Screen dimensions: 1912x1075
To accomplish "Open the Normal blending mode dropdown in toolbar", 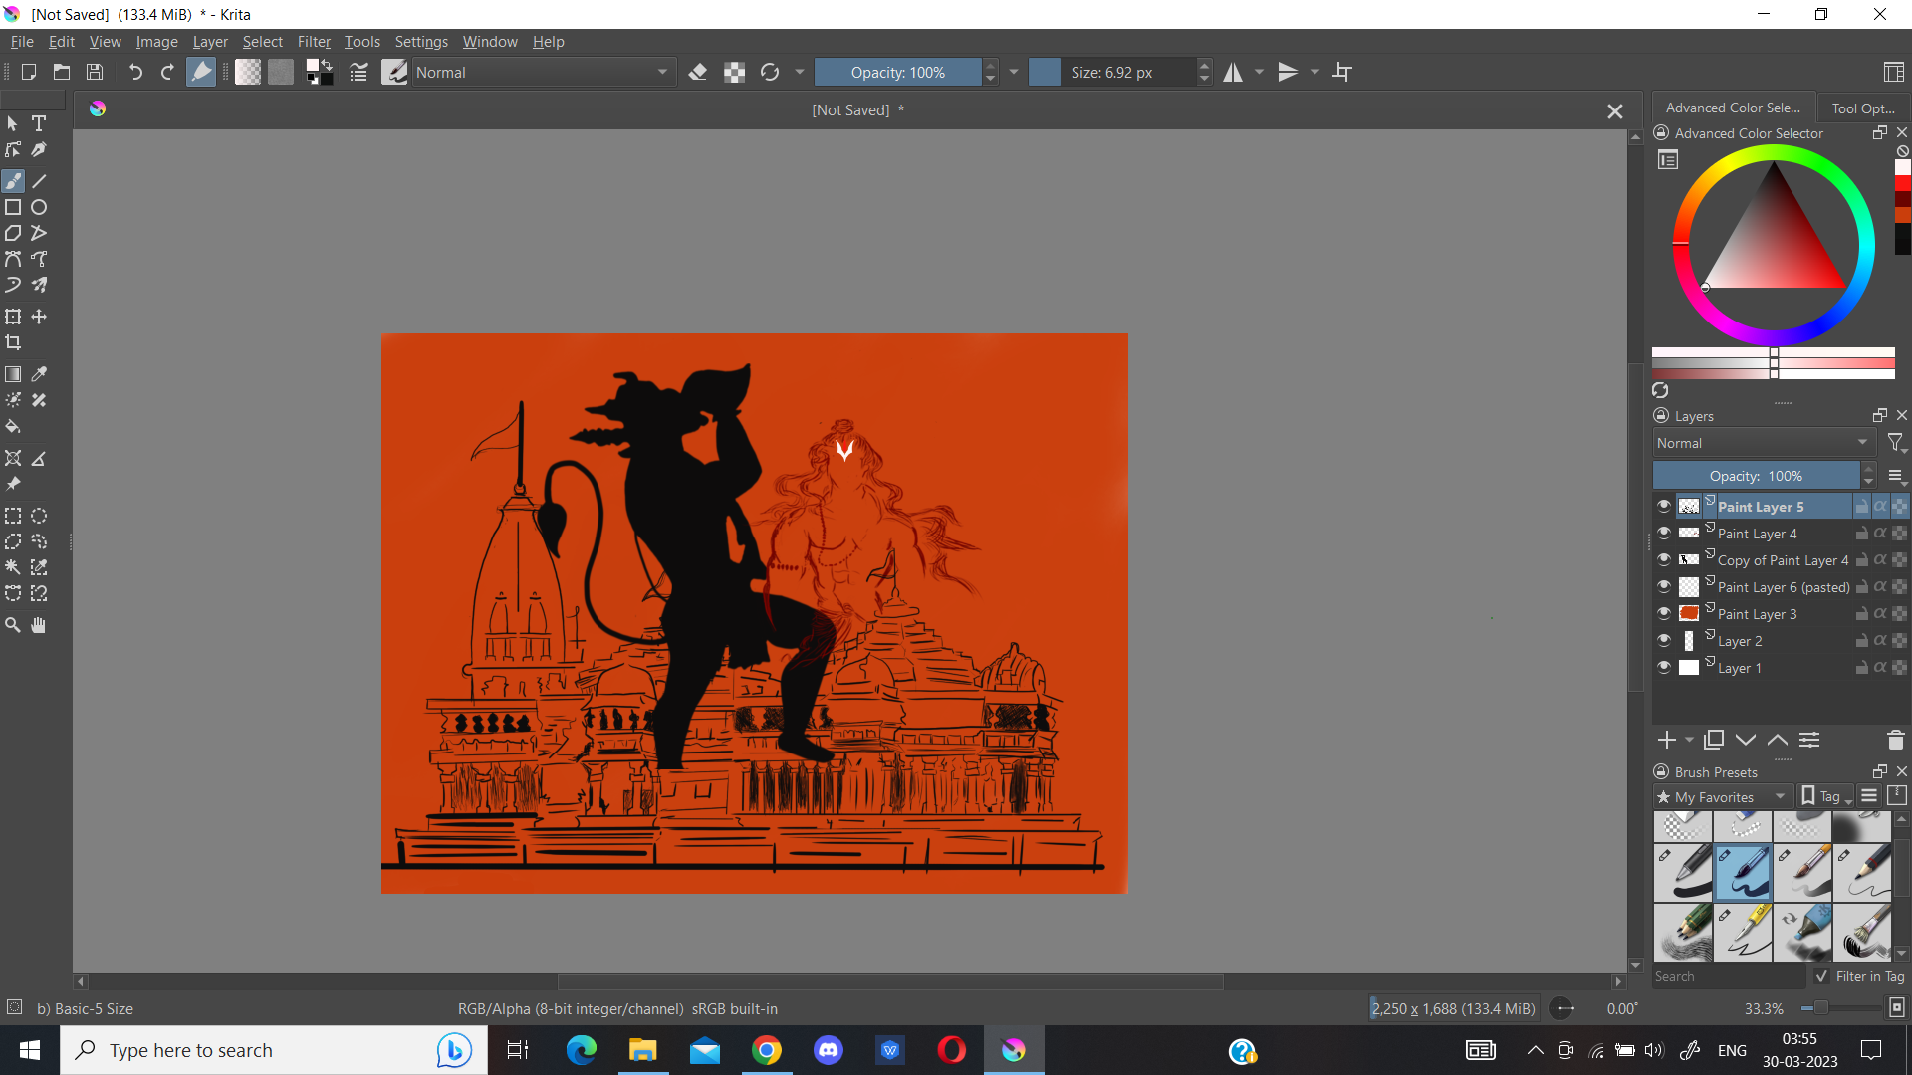I will tap(542, 72).
